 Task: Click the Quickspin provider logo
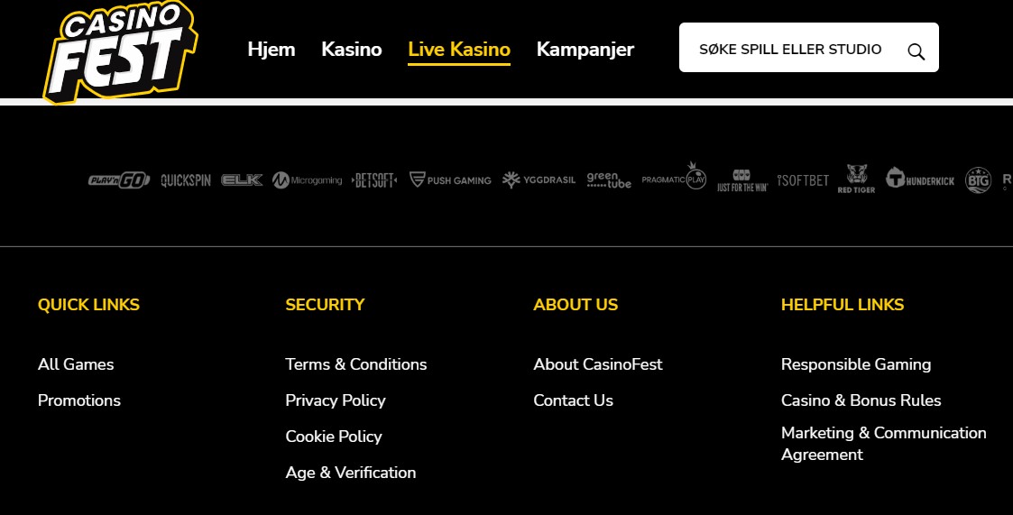[x=186, y=180]
